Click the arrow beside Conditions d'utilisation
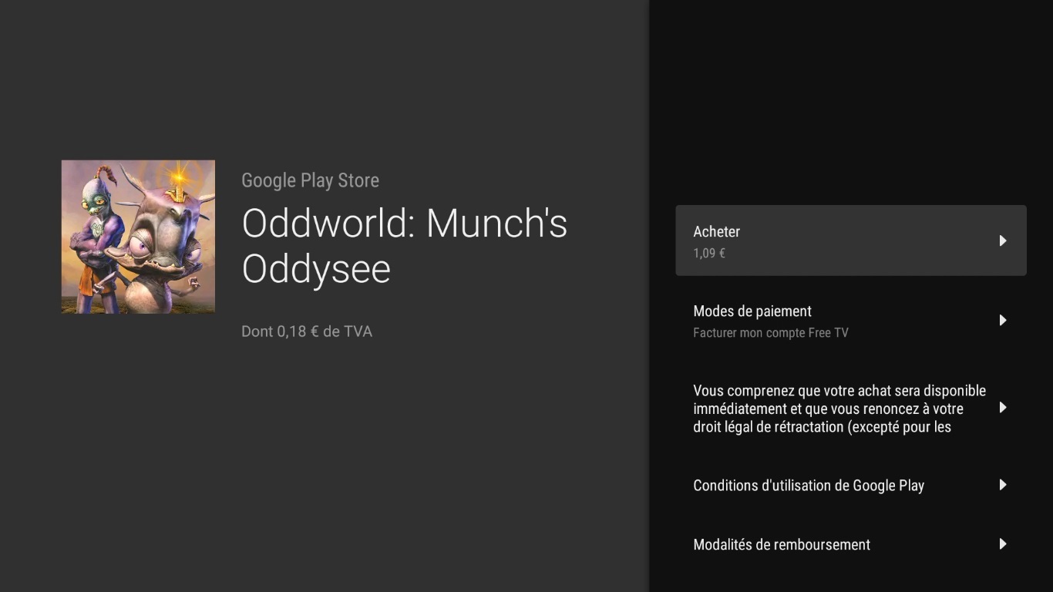This screenshot has width=1053, height=592. point(1003,485)
